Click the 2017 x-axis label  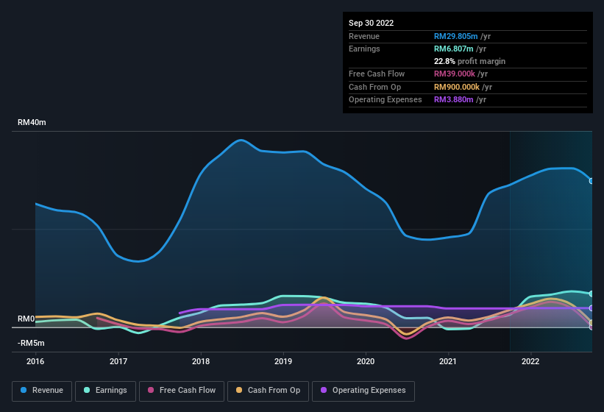coord(118,361)
